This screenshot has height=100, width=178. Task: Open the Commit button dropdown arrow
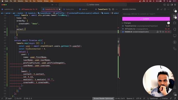(x=168, y=19)
